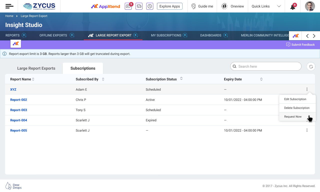Click the messages icon with badge

(x=128, y=6)
